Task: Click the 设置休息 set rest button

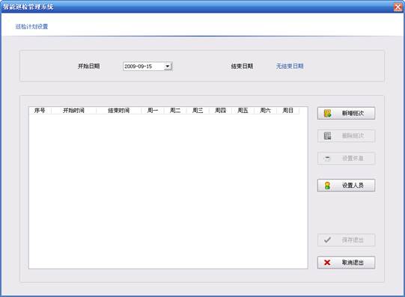Action: click(346, 158)
